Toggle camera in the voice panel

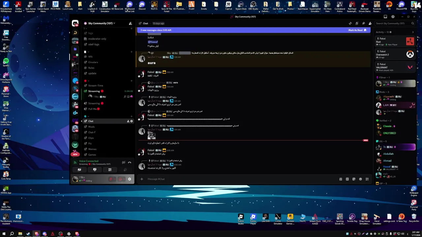coord(79,170)
